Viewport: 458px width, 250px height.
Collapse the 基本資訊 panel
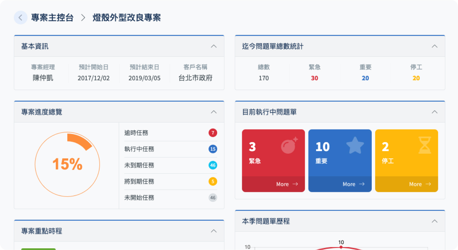[x=214, y=46]
